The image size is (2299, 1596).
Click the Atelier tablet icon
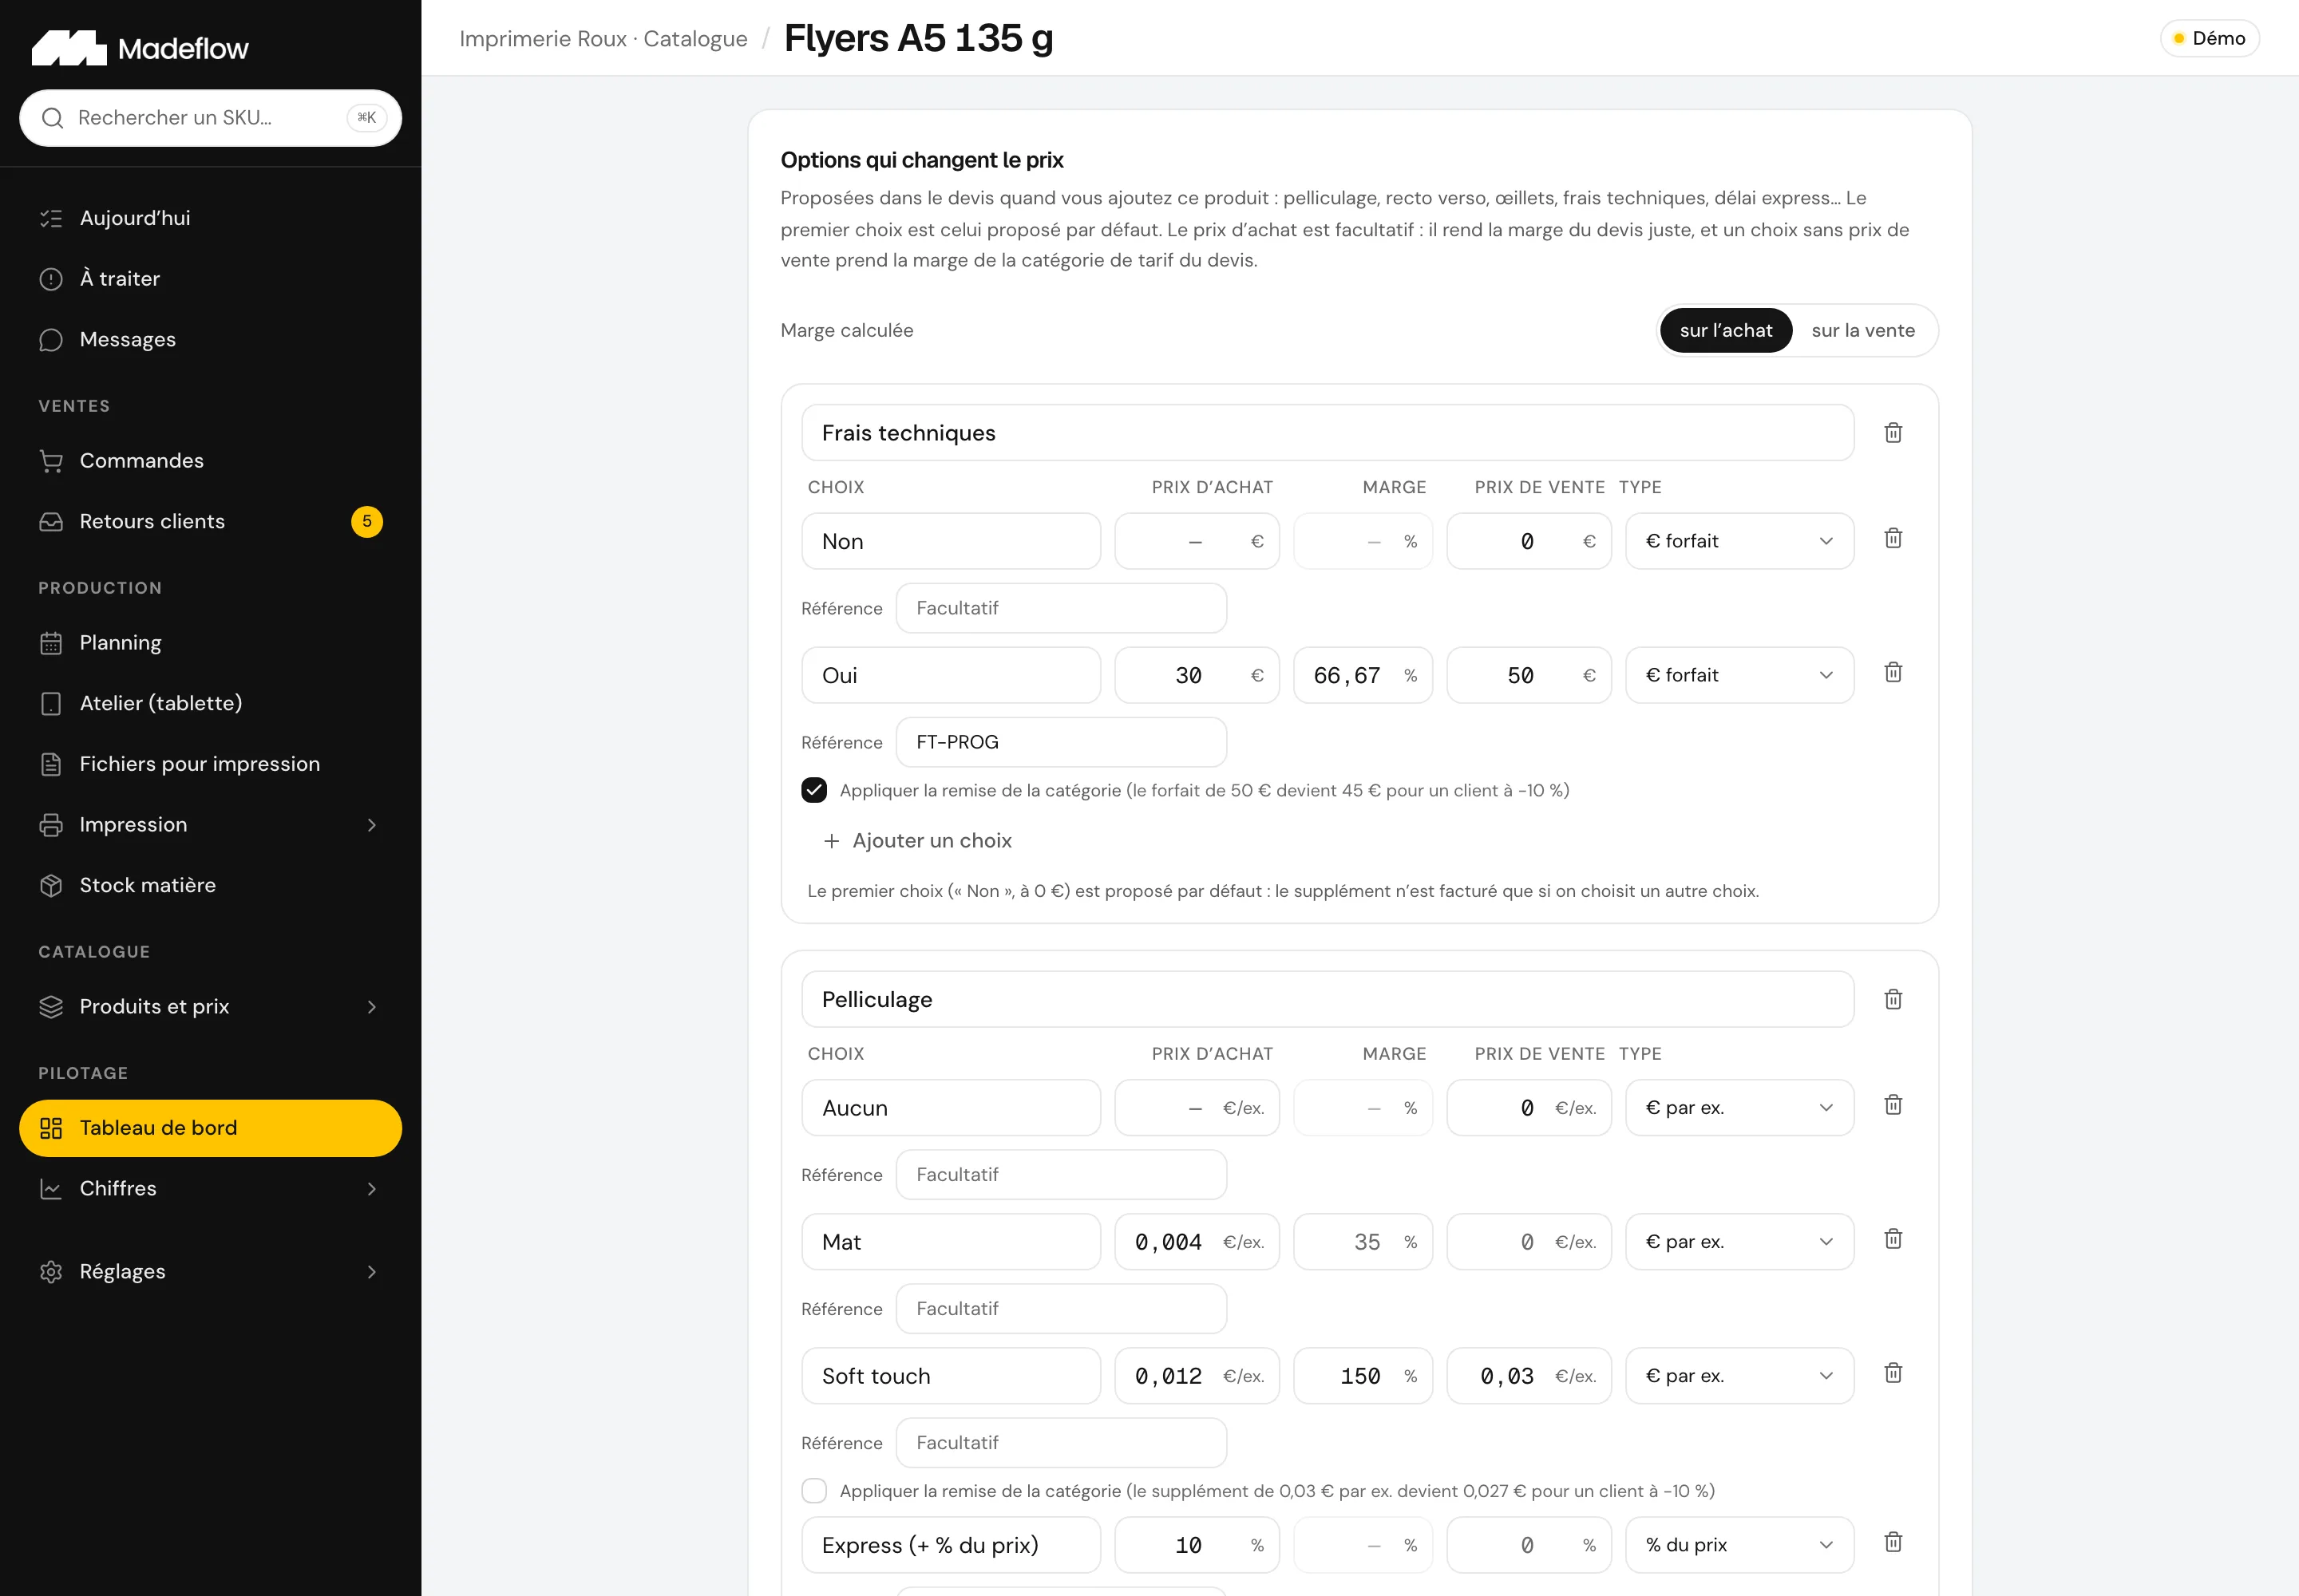point(51,704)
